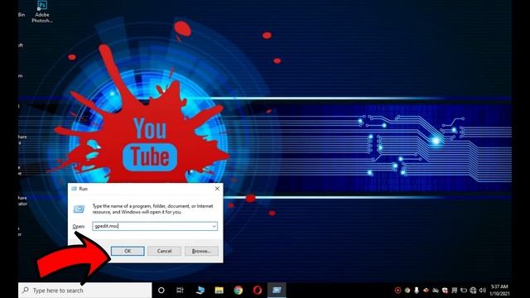
Task: Expand the Open field history dropdown
Action: coord(214,226)
